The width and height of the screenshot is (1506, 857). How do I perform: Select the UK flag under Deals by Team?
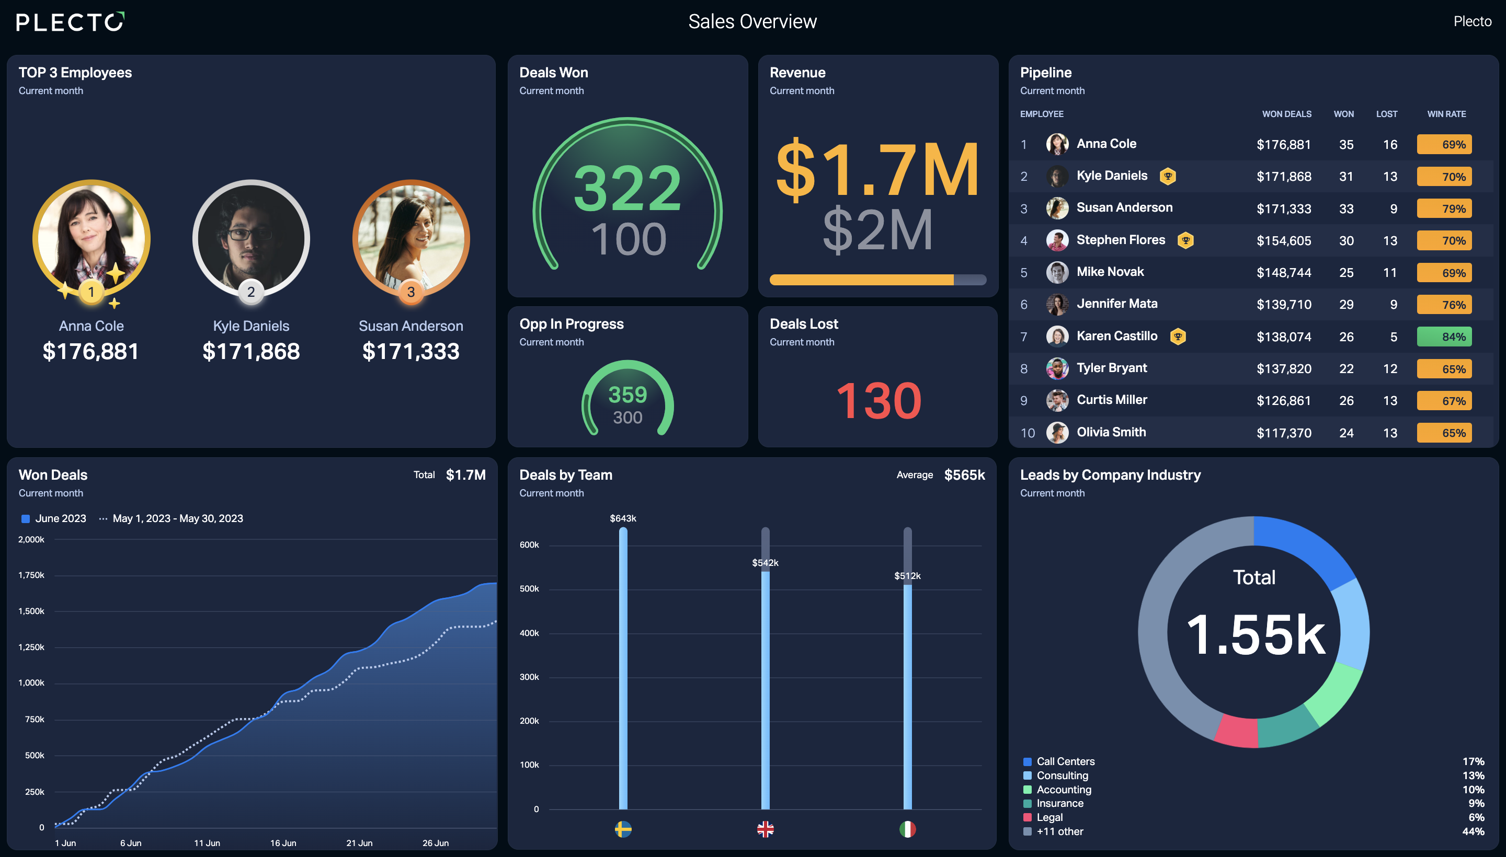click(765, 829)
